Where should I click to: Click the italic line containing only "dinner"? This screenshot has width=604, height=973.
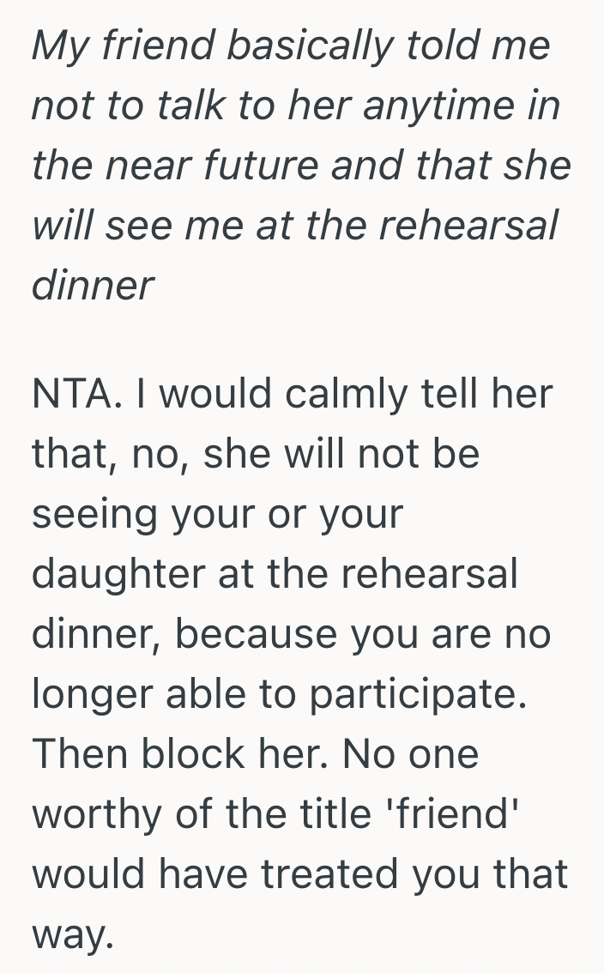pos(93,284)
